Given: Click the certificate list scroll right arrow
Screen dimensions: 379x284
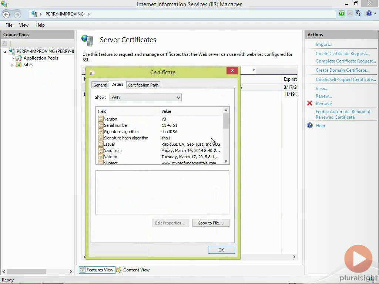Looking at the screenshot, I should coord(294,257).
